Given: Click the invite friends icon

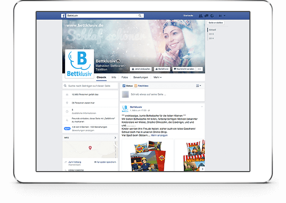Looking at the screenshot, I should pos(67,120).
